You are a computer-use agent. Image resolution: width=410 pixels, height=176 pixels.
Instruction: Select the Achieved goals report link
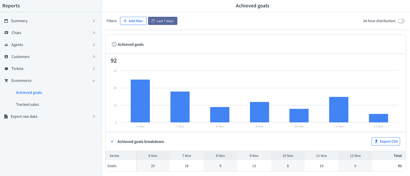(29, 92)
